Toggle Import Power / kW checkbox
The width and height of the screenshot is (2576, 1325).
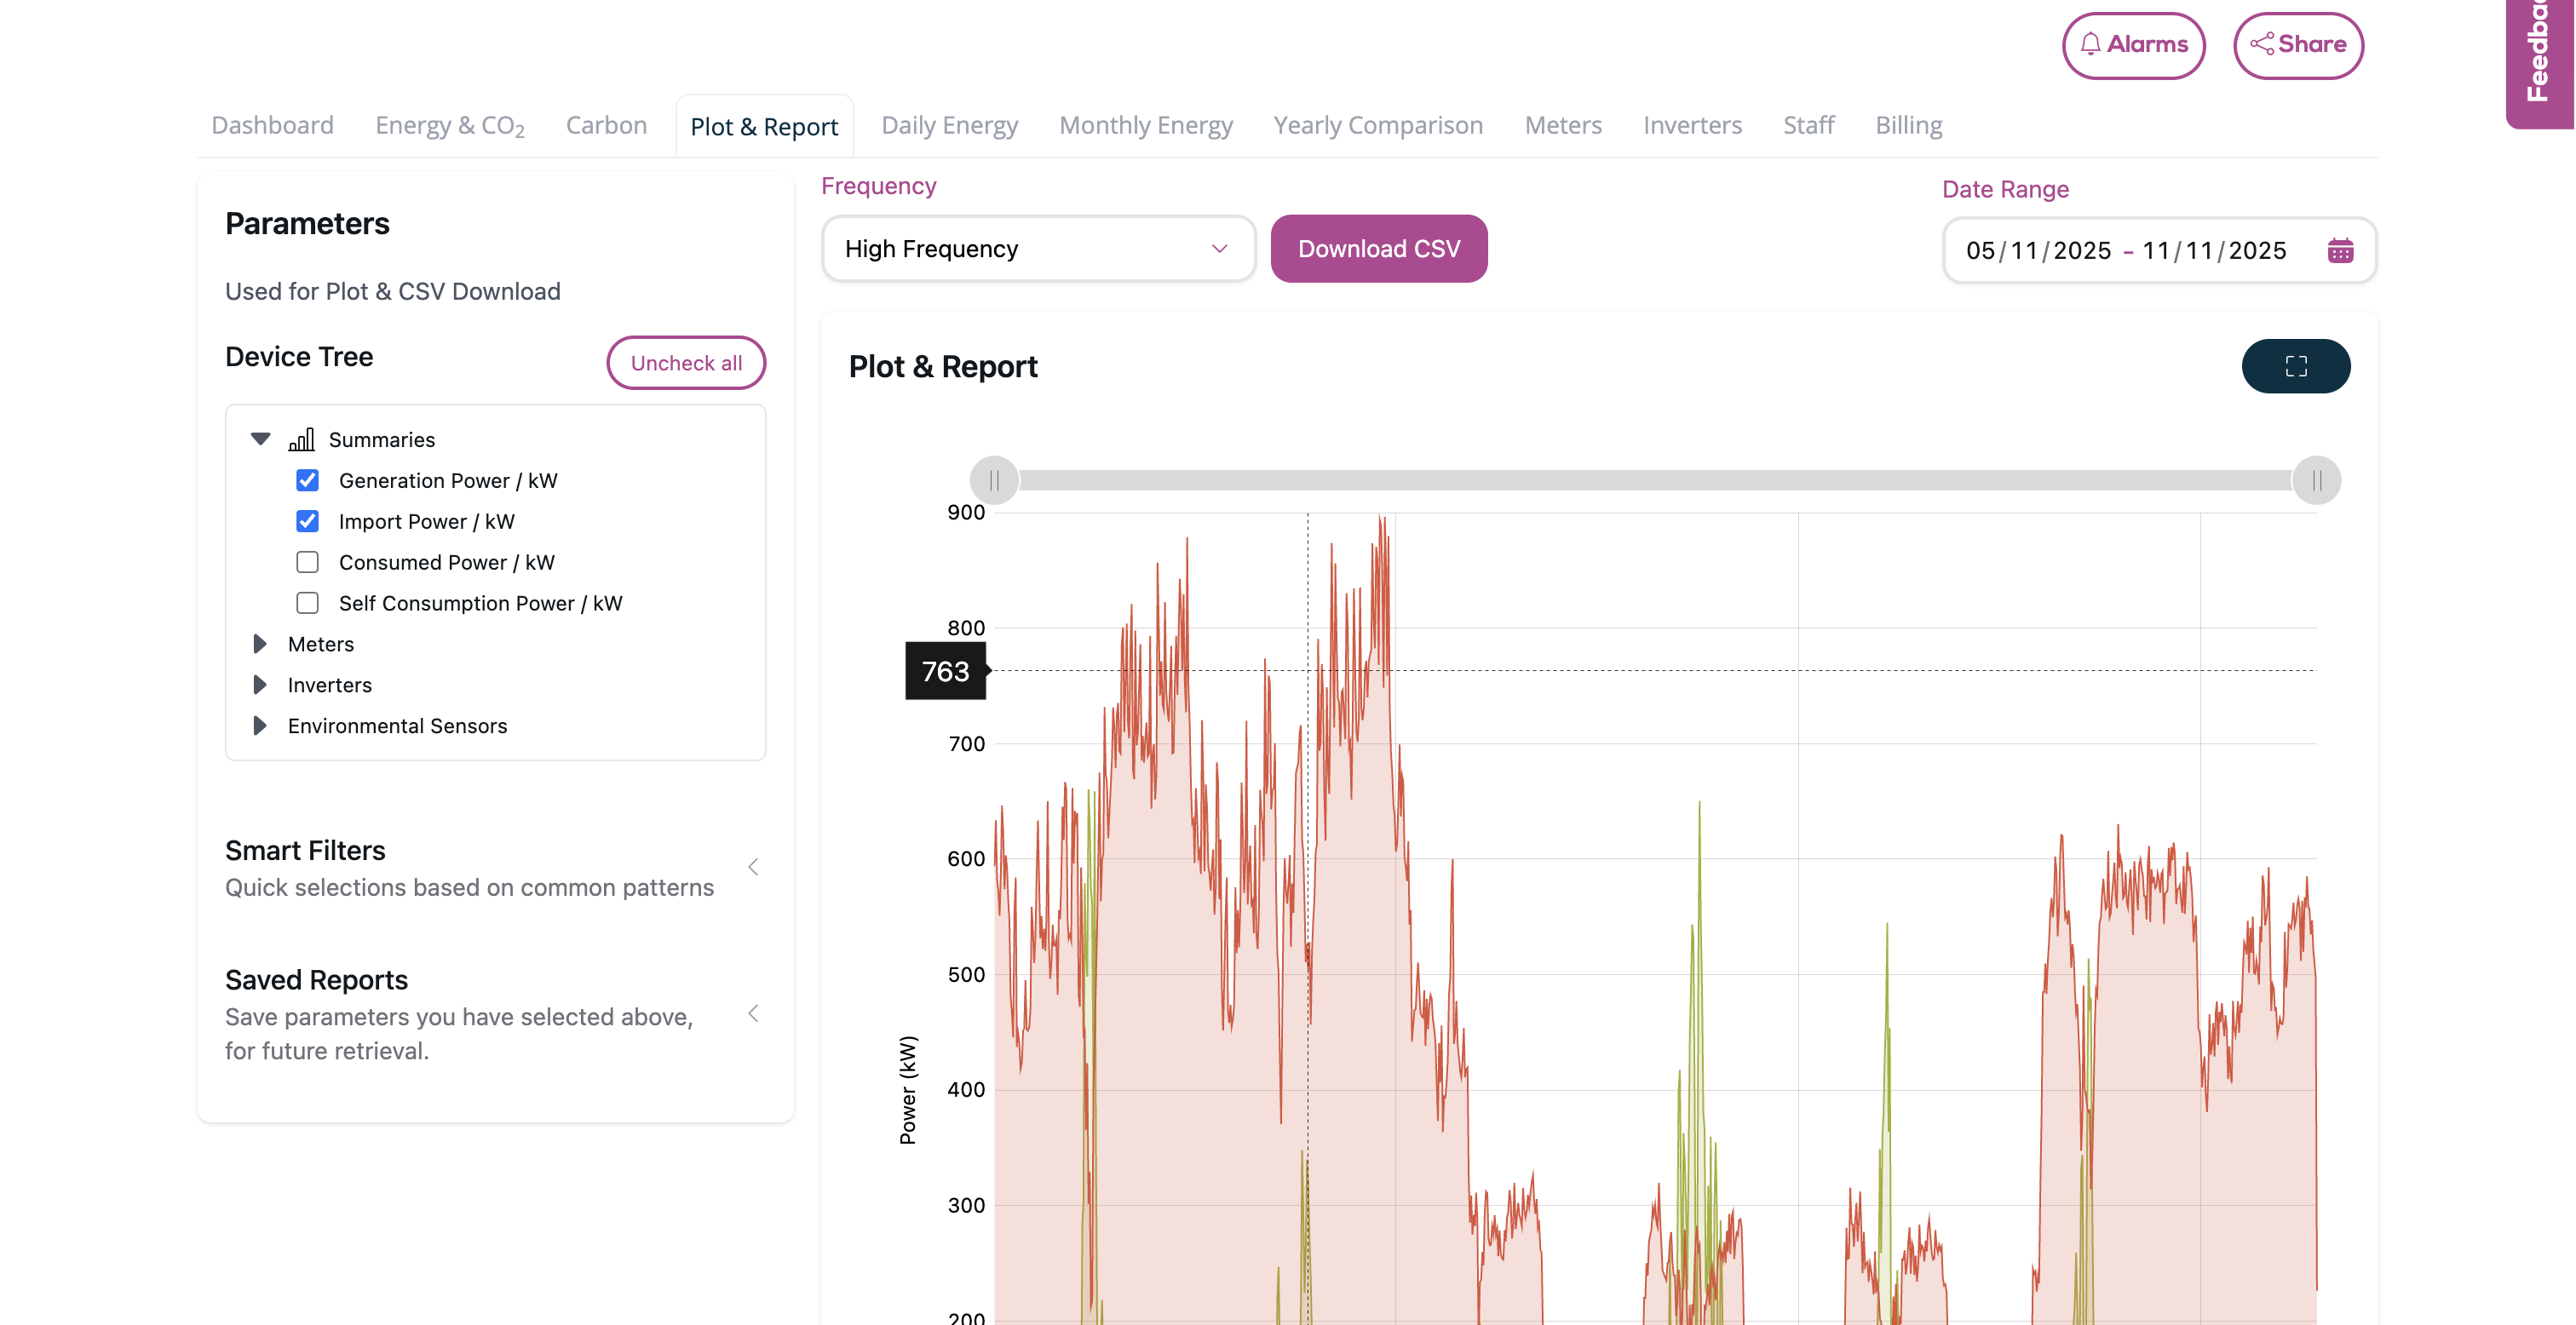click(307, 521)
